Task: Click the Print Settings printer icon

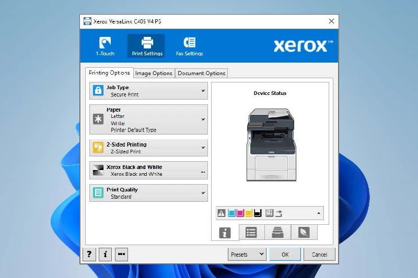Action: point(147,42)
